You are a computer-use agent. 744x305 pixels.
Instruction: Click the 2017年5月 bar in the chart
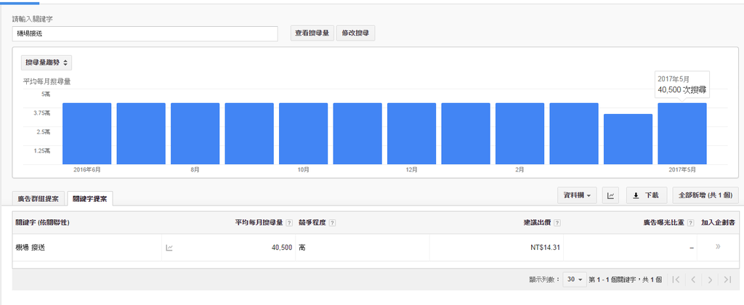(x=682, y=134)
